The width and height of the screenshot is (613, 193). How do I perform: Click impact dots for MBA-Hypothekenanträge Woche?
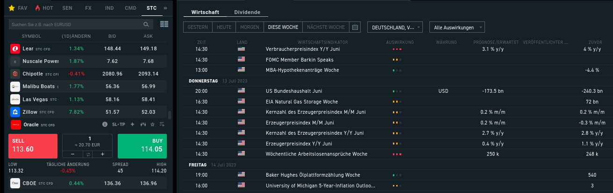click(x=397, y=70)
